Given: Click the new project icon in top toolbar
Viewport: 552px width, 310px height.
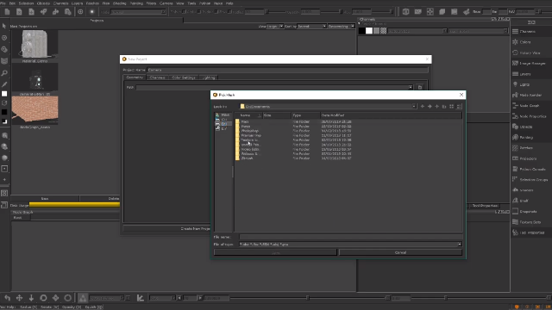Looking at the screenshot, I should pyautogui.click(x=7, y=11).
